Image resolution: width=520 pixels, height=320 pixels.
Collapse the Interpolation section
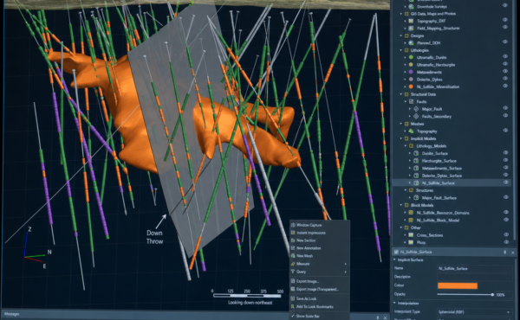tap(395, 303)
